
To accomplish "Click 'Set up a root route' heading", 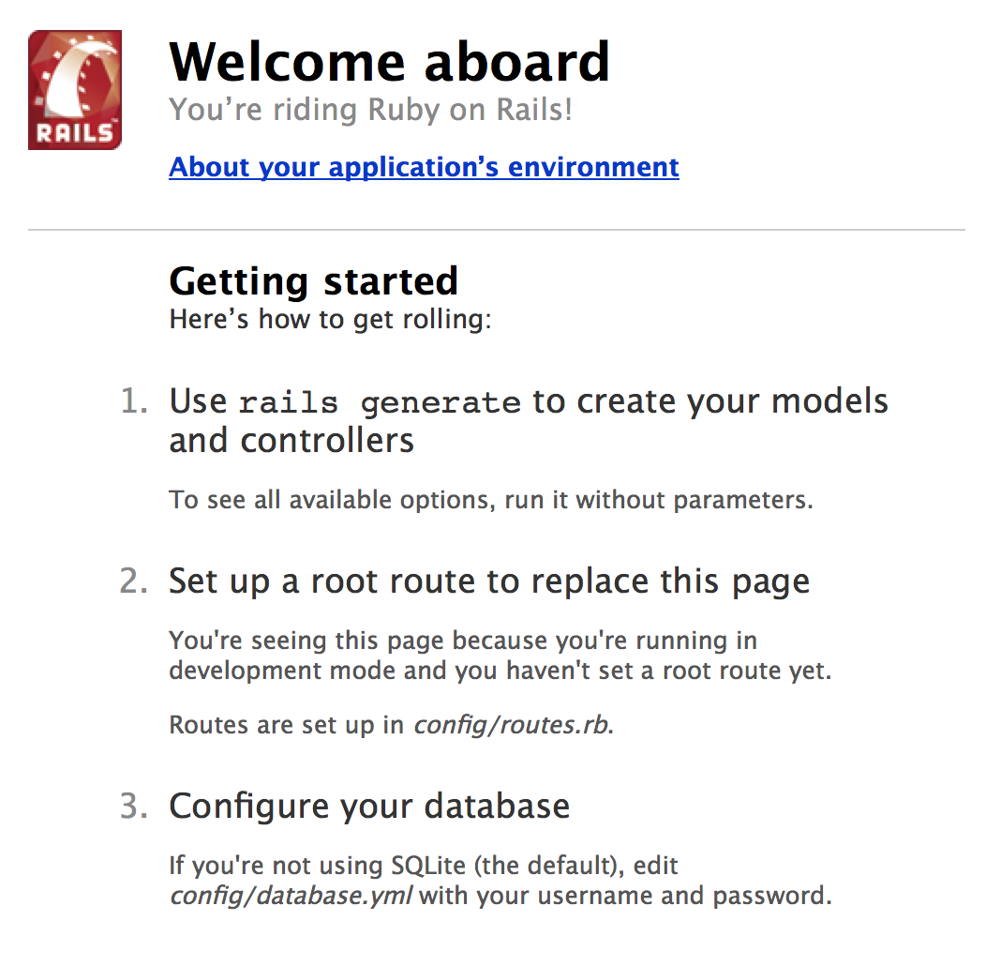I will [x=489, y=581].
